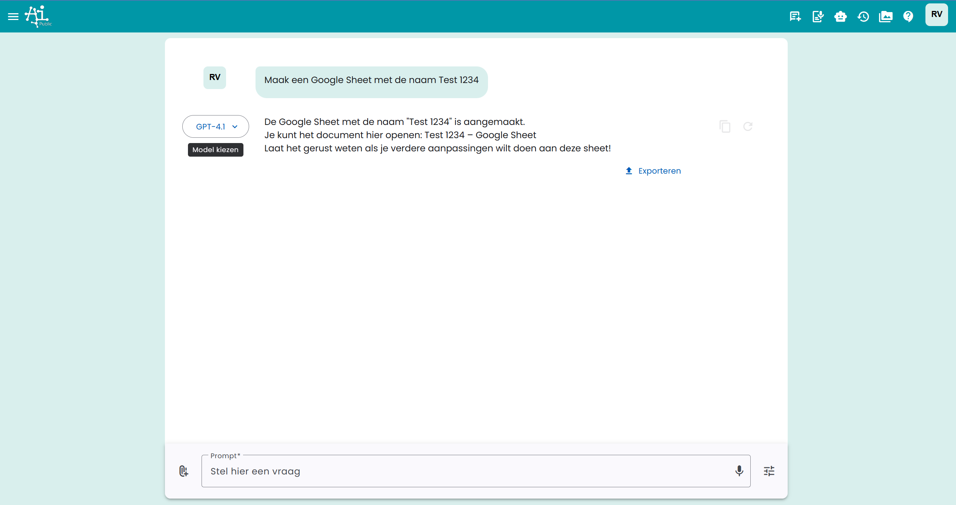Start a new chat via header icon
The width and height of the screenshot is (956, 505).
coord(795,17)
